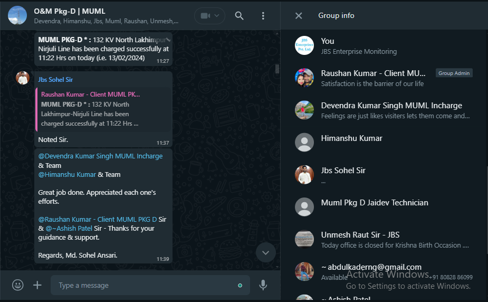Open JBS Enterprises profile picture for You
Screen dimensions: 488x302
click(304, 45)
